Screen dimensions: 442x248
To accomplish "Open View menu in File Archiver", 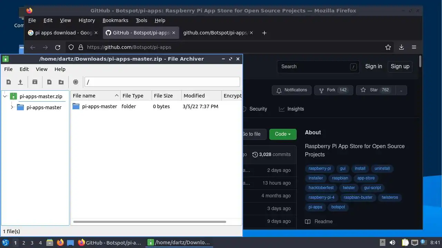I will coord(42,69).
